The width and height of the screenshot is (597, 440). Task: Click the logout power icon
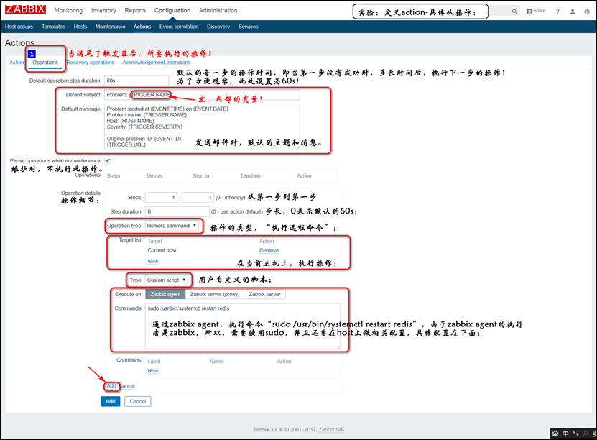(x=587, y=12)
